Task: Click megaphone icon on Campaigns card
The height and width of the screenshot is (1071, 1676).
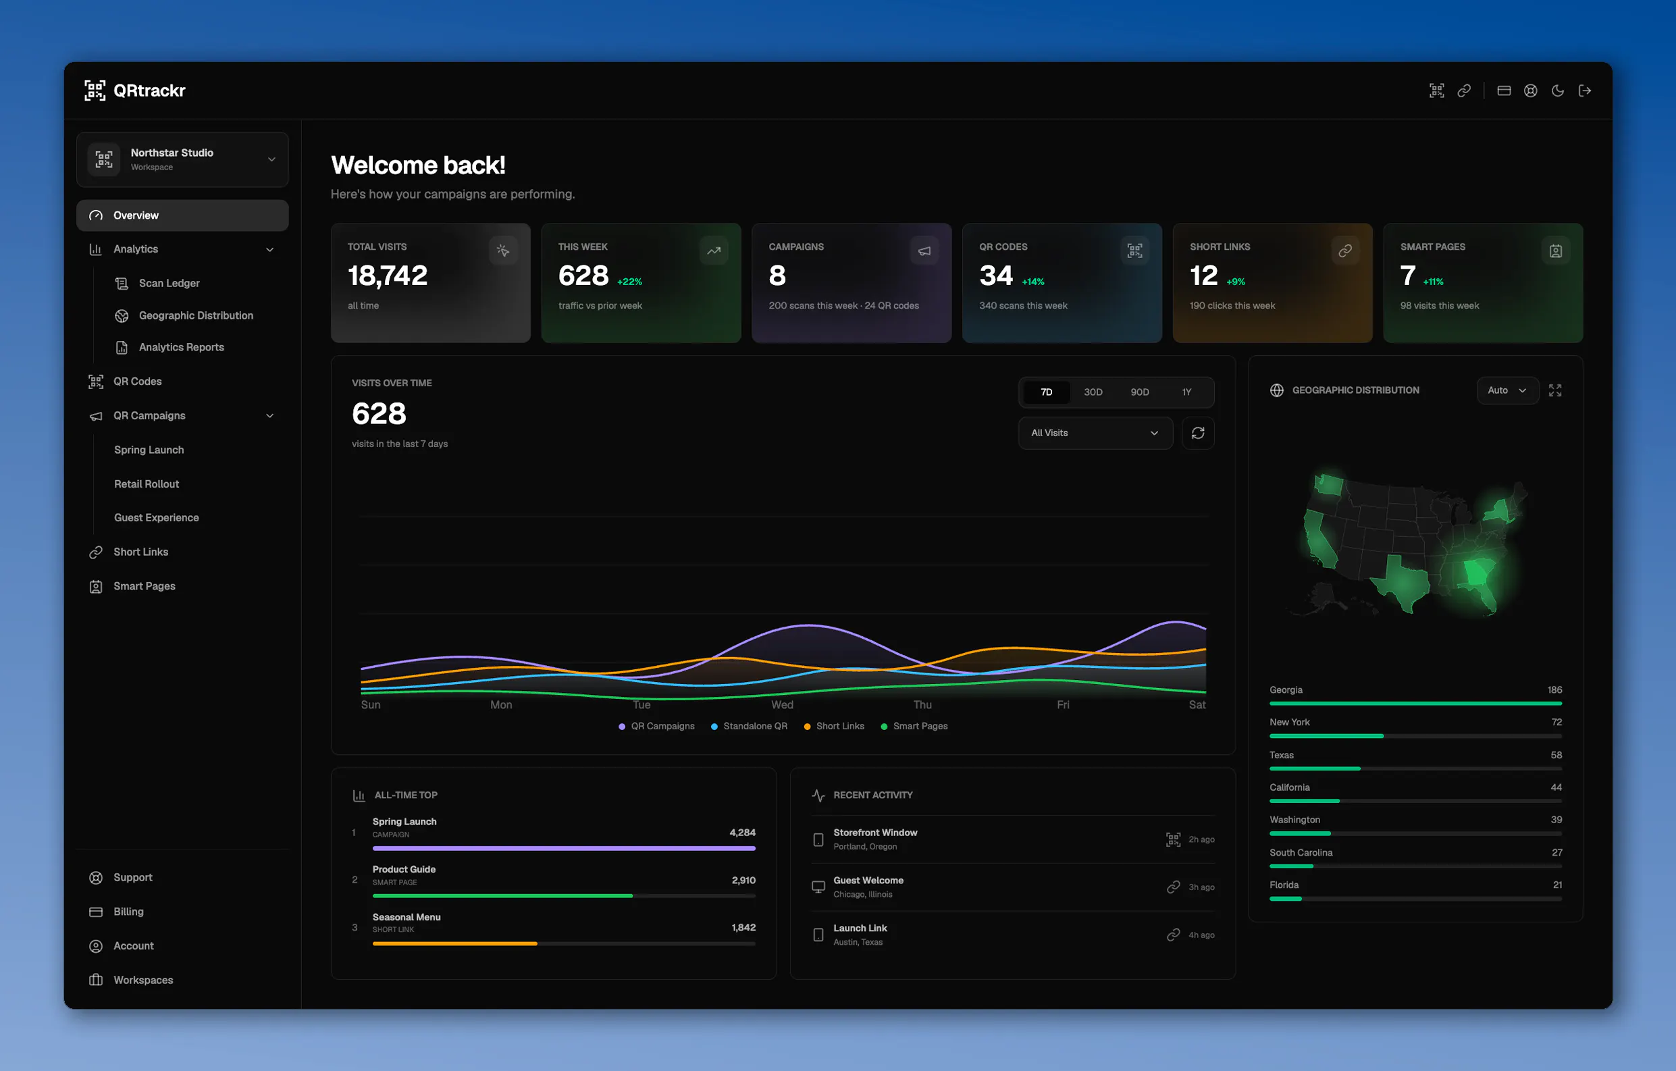Action: coord(924,251)
